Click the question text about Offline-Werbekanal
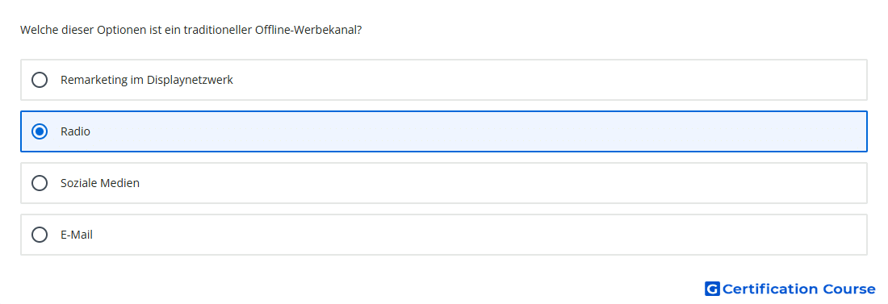 (191, 30)
